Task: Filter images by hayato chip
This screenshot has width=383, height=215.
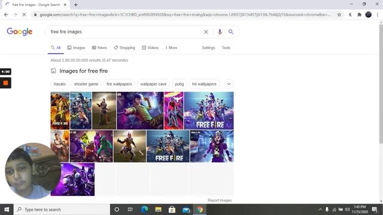Action: coord(60,84)
